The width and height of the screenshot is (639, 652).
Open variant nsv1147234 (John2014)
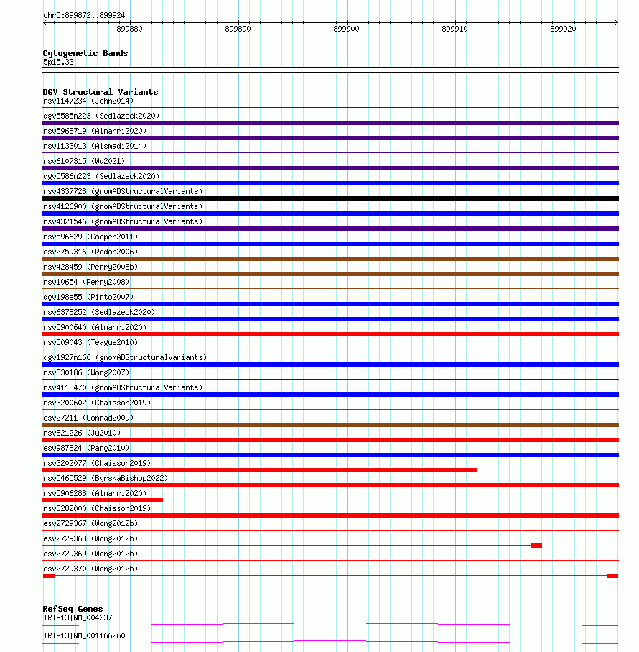click(x=88, y=101)
